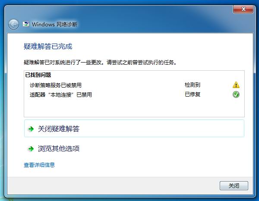Click the 检测到 status text
The width and height of the screenshot is (259, 201).
tap(193, 85)
